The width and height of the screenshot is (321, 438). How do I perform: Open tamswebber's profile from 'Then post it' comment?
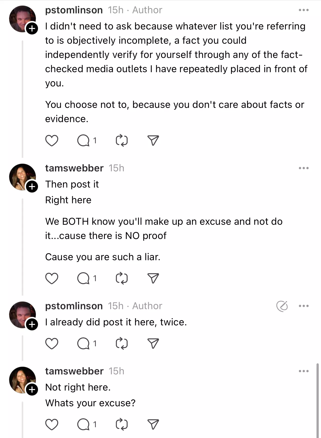click(74, 168)
